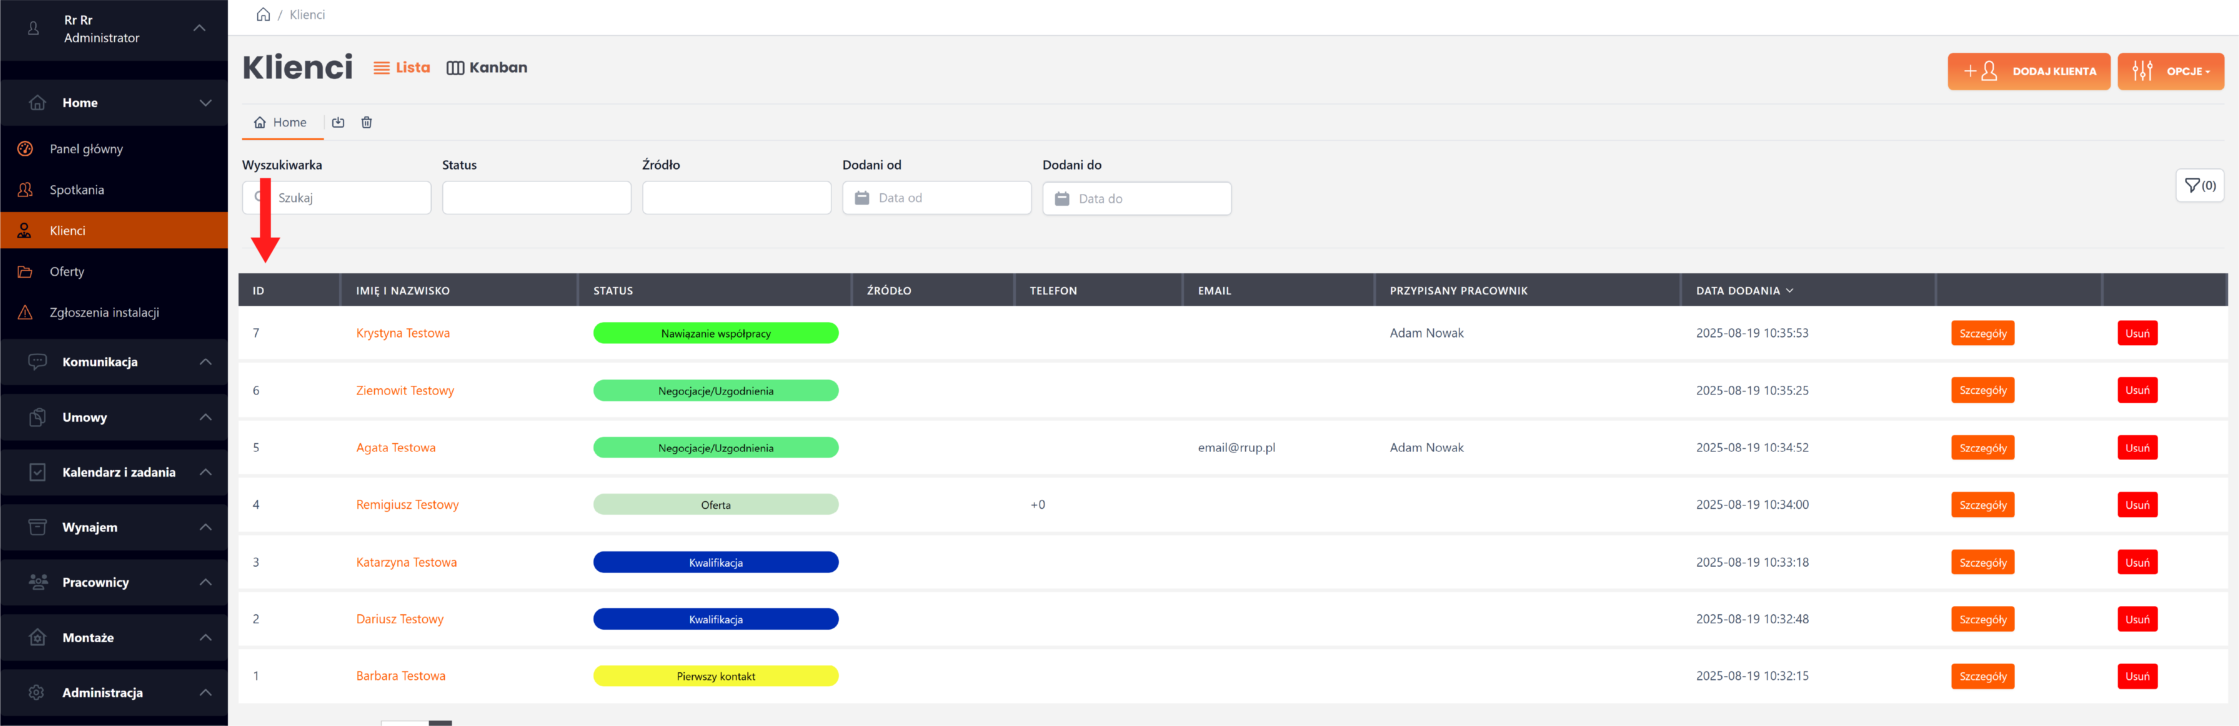Click the trash icon beside Home tab
Viewport: 2239px width, 726px height.
(367, 123)
